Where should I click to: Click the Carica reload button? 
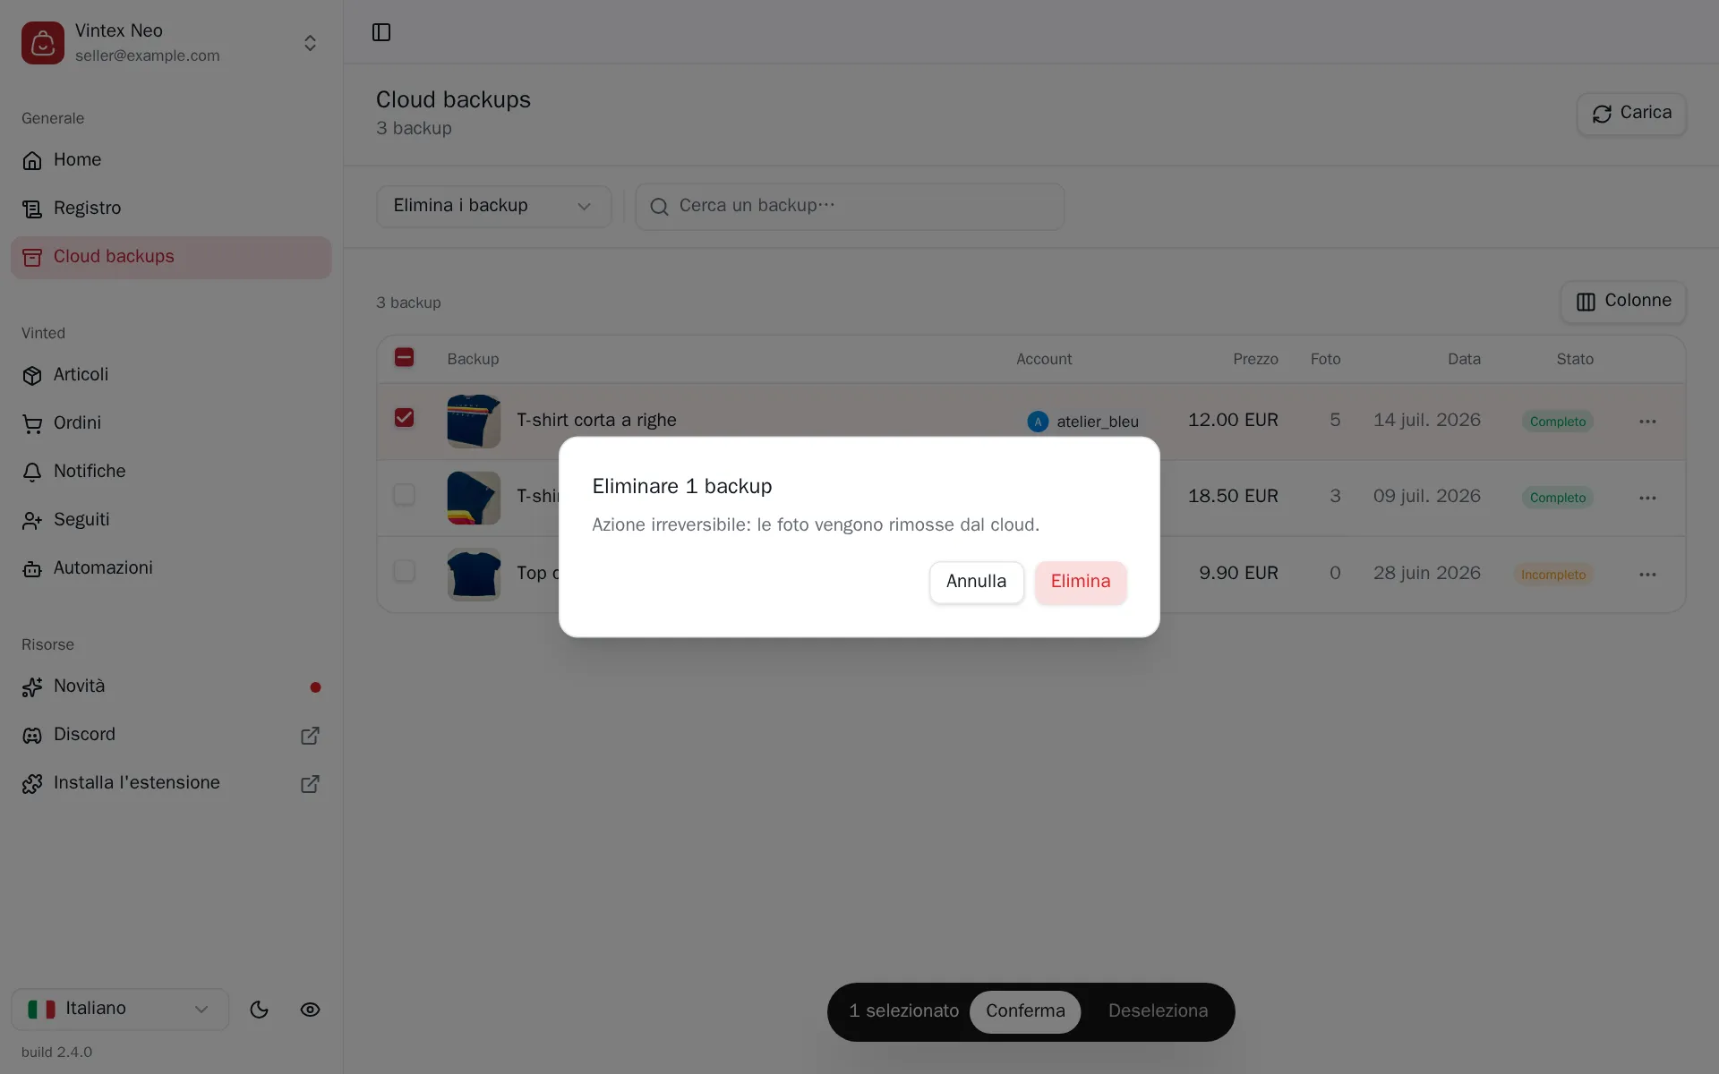click(1631, 114)
